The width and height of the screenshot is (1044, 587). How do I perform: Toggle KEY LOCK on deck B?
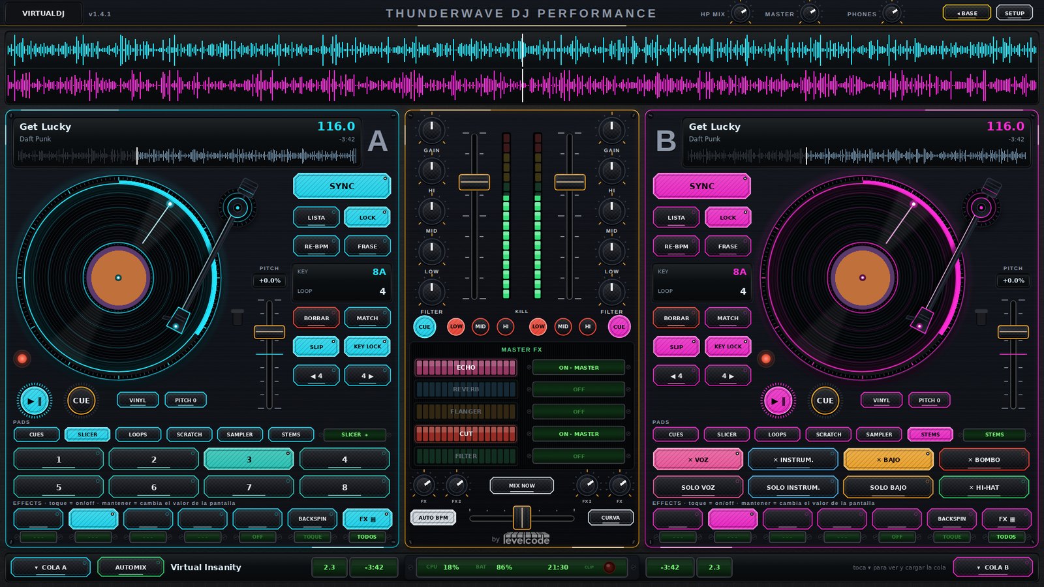tap(728, 346)
